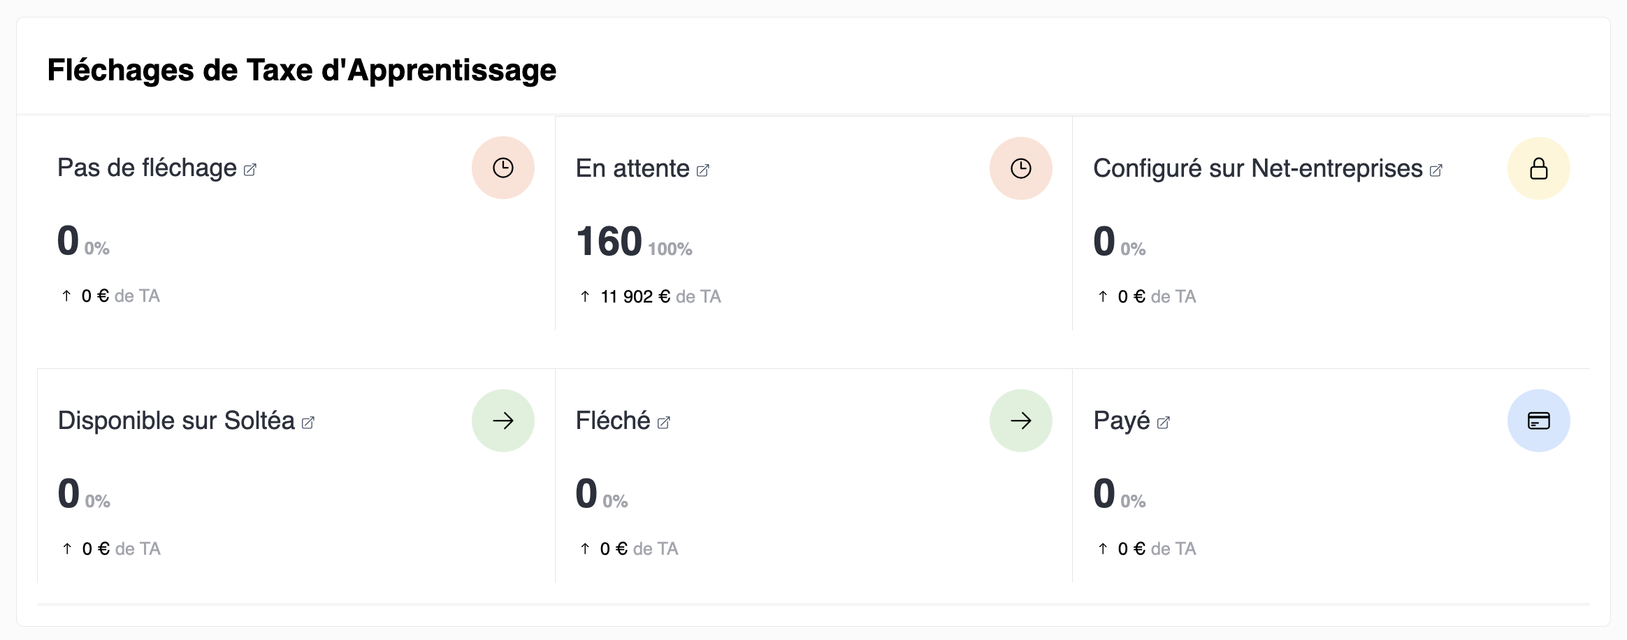This screenshot has width=1627, height=640.
Task: Open the Disponible sur Soltéa link
Action: (176, 421)
